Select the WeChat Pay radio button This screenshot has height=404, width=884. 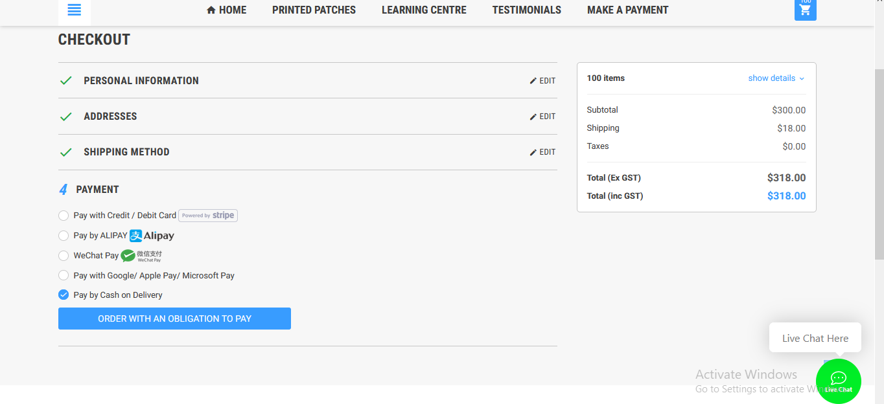(64, 256)
